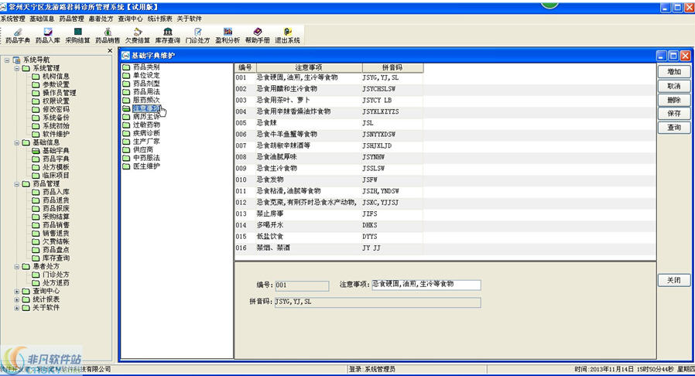Click the 关闭 button

pos(674,280)
